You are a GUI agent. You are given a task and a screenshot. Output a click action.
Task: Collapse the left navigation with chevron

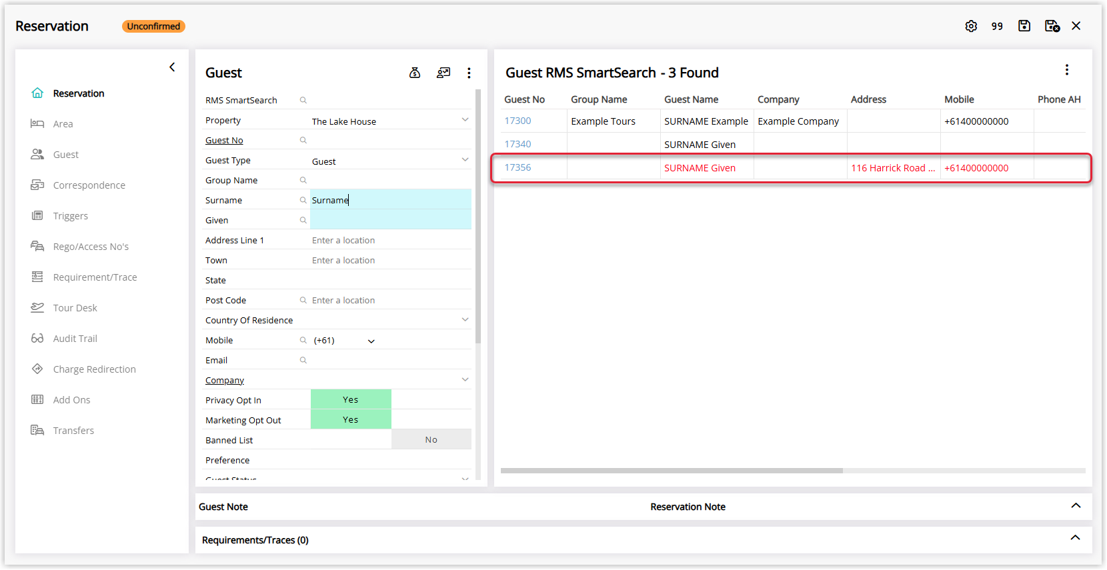click(172, 67)
